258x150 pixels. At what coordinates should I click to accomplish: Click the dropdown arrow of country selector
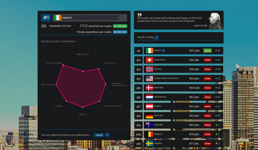click(x=118, y=18)
